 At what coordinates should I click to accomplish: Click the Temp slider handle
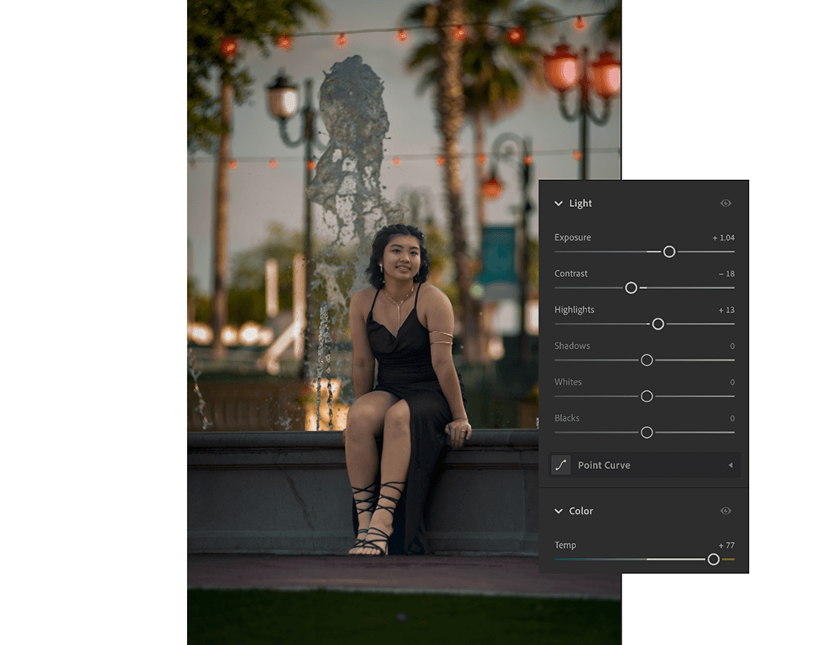[714, 560]
